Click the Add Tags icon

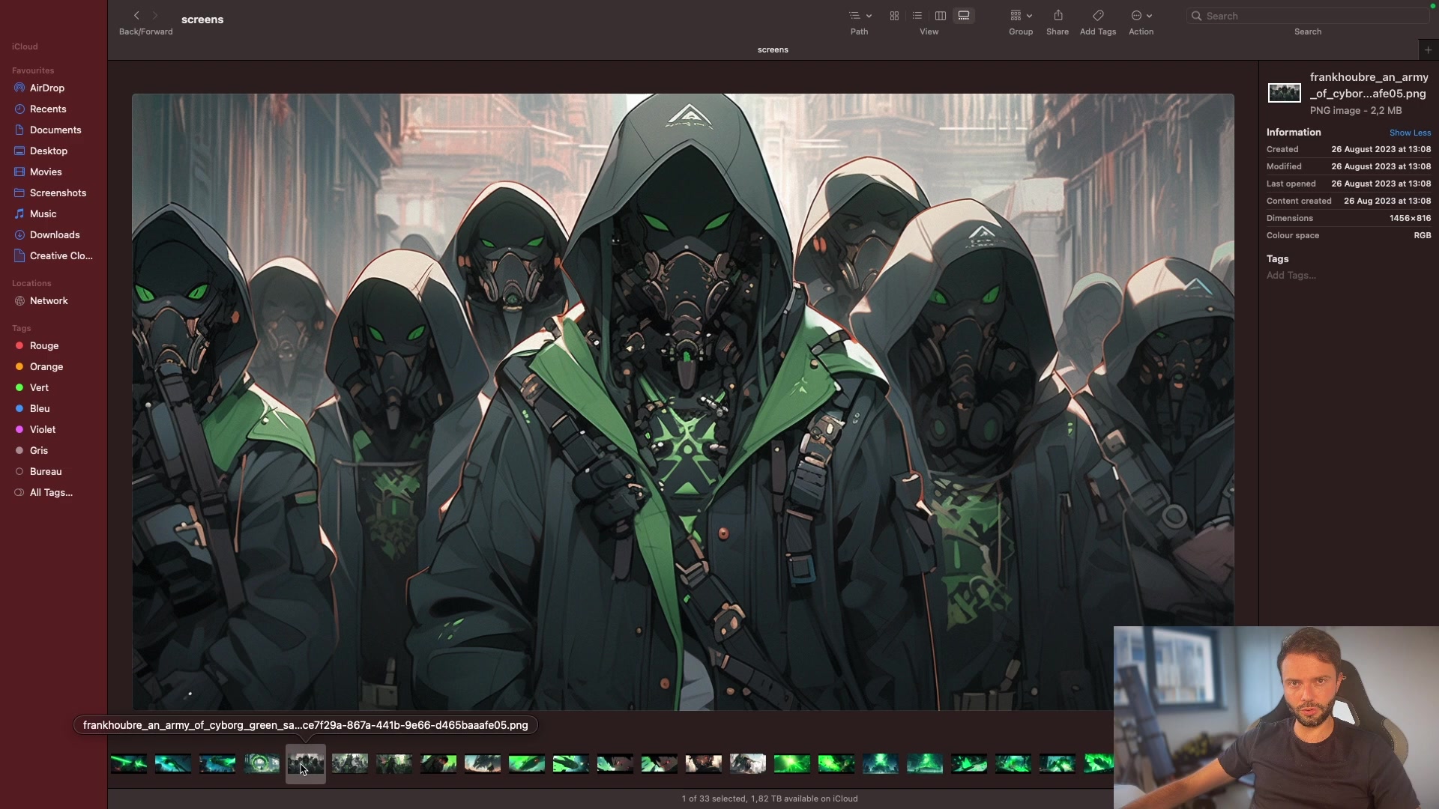[x=1097, y=16]
